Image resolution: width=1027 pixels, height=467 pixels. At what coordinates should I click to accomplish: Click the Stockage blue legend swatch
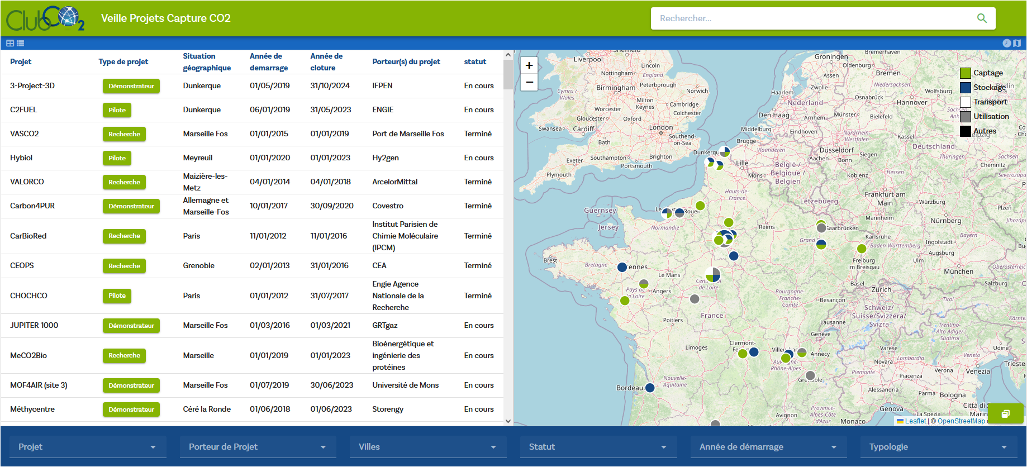click(966, 88)
